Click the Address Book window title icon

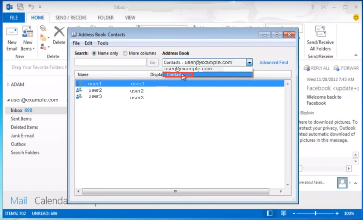click(74, 35)
